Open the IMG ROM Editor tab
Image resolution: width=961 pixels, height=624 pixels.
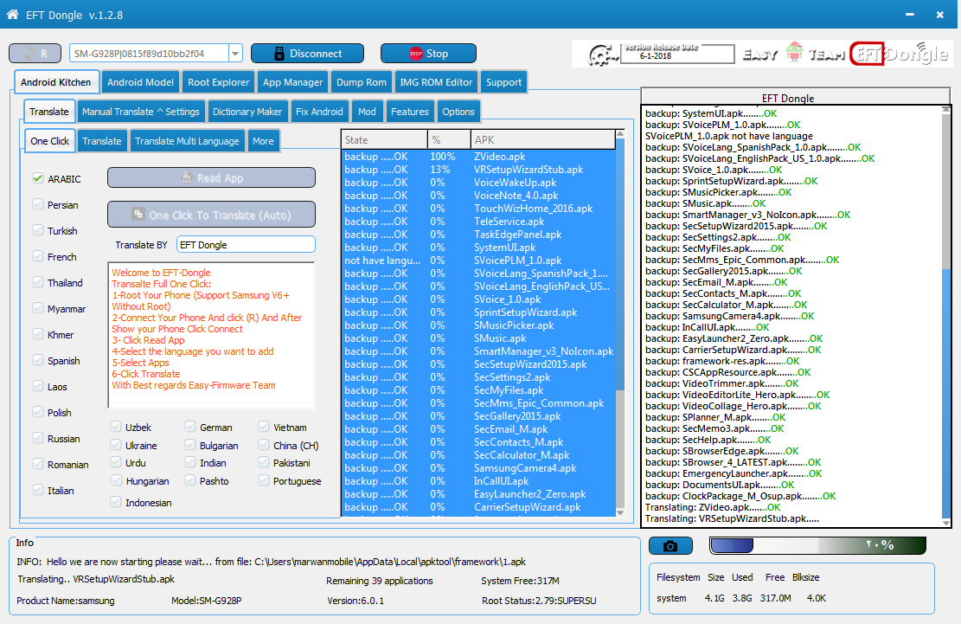[x=436, y=82]
